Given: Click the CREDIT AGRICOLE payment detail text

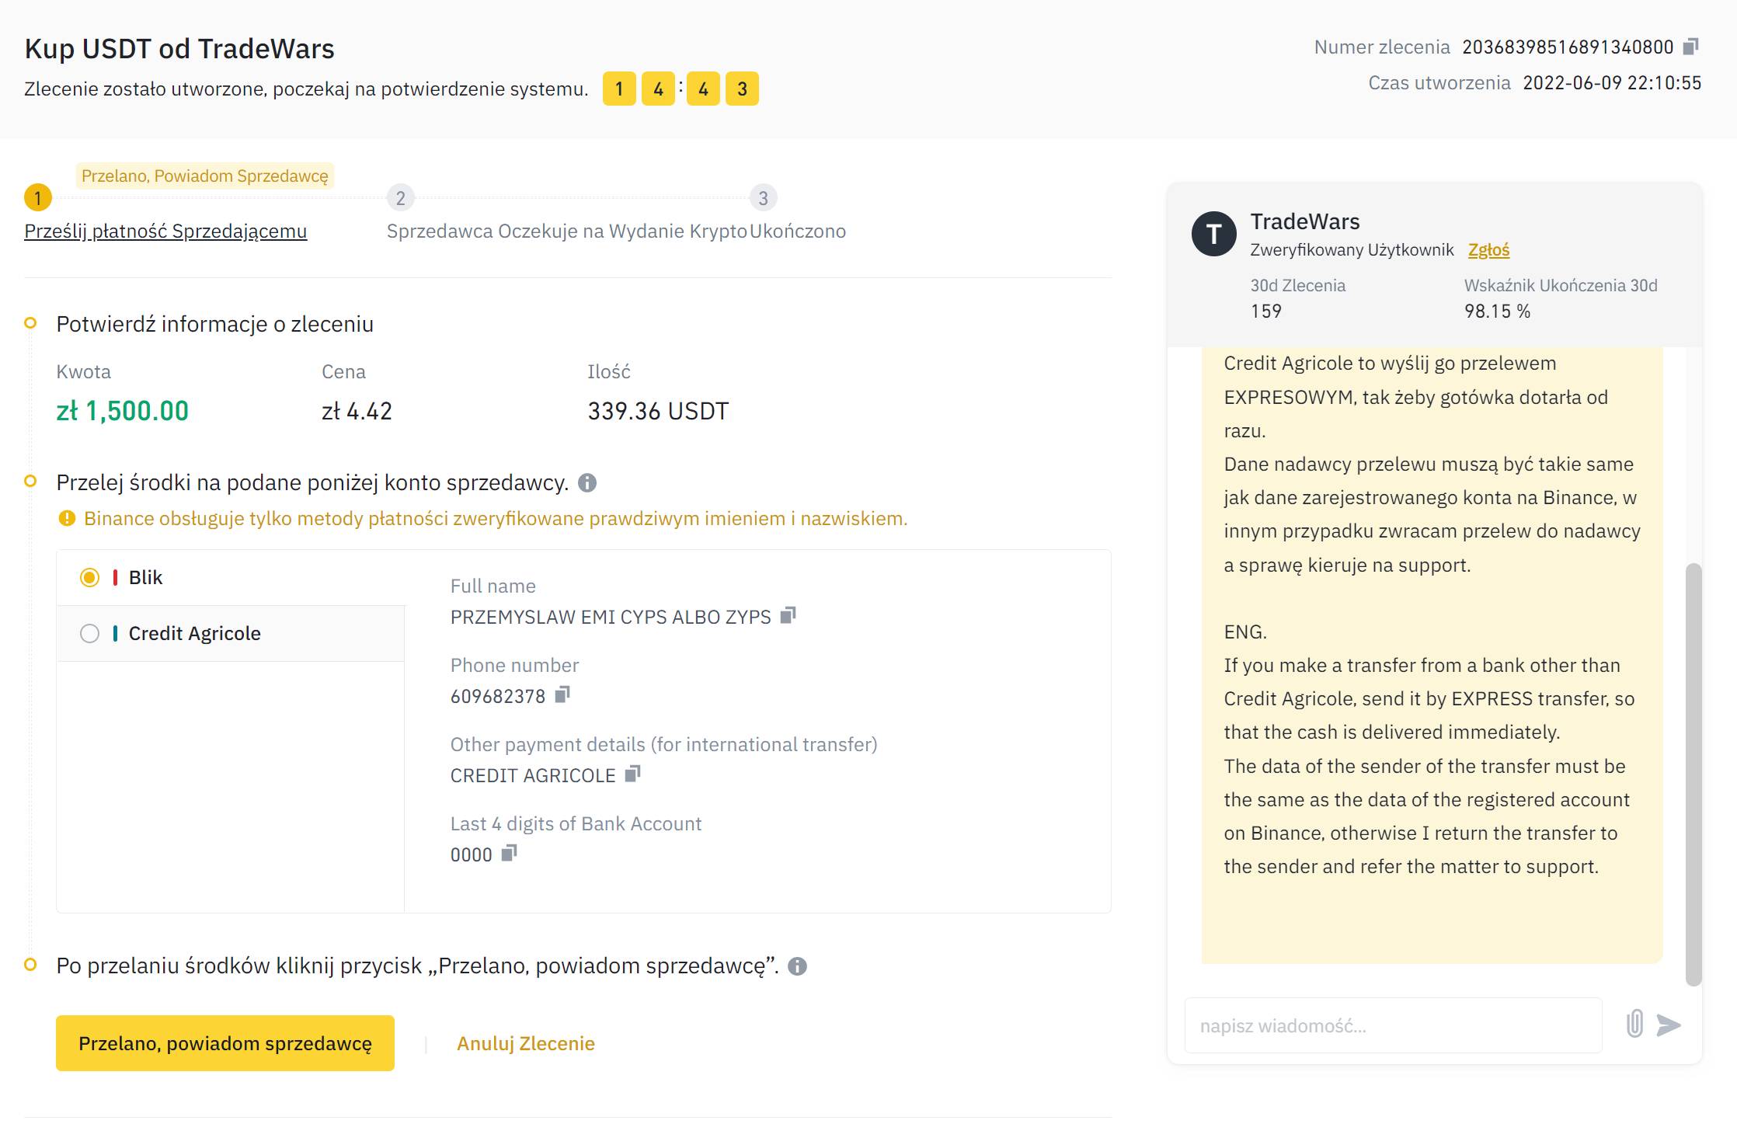Looking at the screenshot, I should coord(533,776).
